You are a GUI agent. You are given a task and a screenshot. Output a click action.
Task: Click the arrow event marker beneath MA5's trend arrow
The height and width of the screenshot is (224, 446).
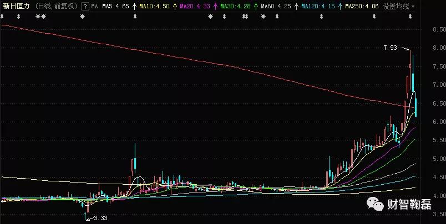[x=135, y=17]
